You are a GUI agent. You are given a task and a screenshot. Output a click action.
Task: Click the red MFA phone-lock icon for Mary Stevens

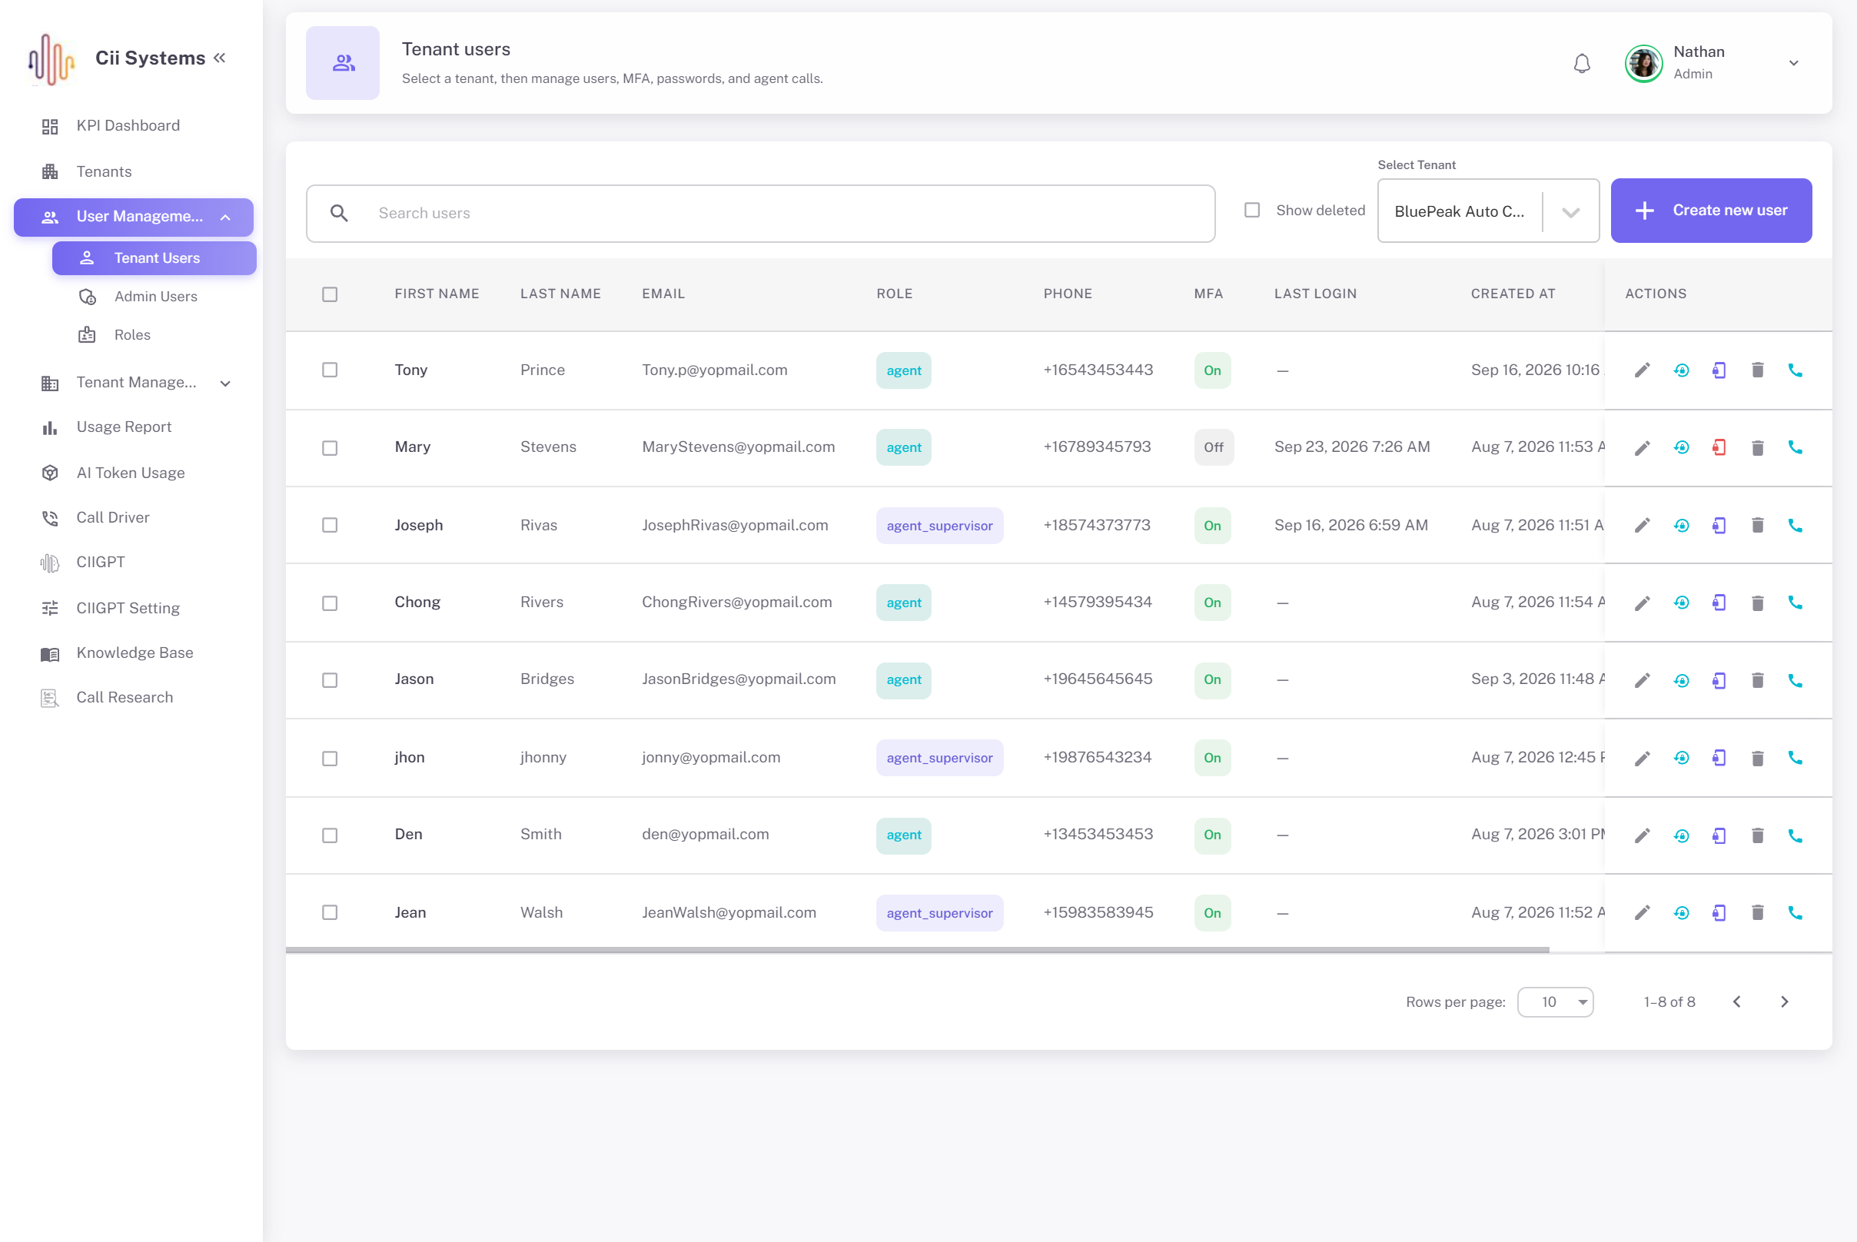pos(1719,447)
